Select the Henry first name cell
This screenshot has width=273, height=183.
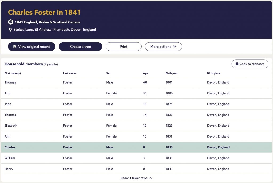pos(9,169)
